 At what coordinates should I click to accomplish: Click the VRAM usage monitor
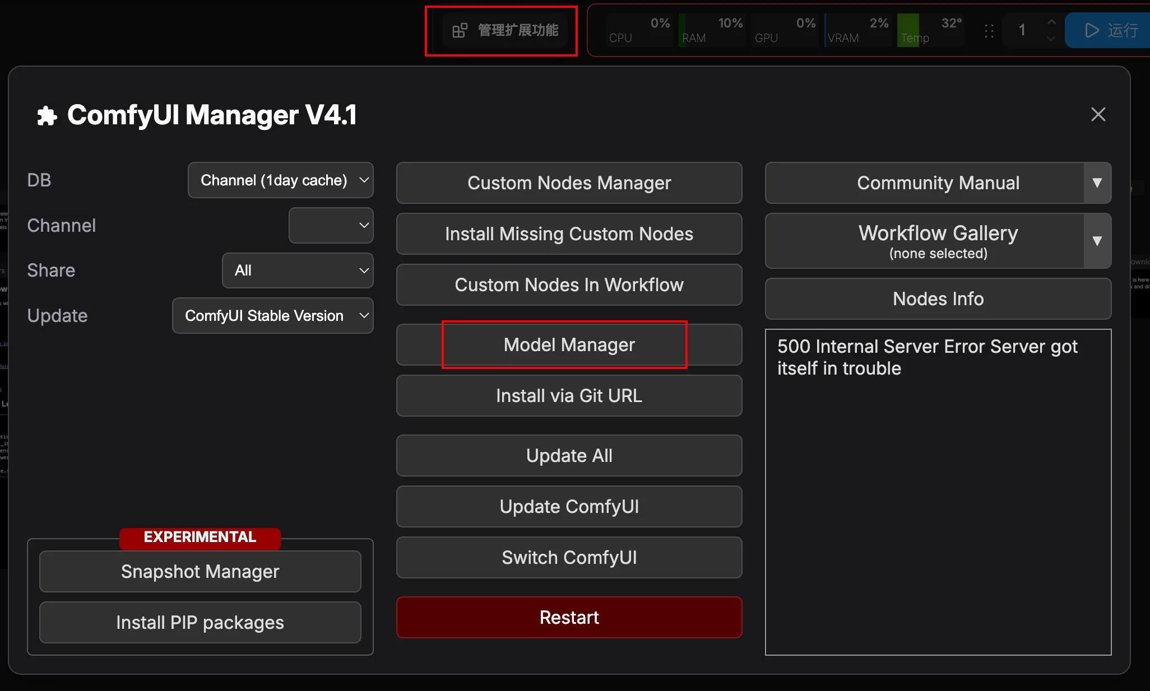(x=858, y=30)
